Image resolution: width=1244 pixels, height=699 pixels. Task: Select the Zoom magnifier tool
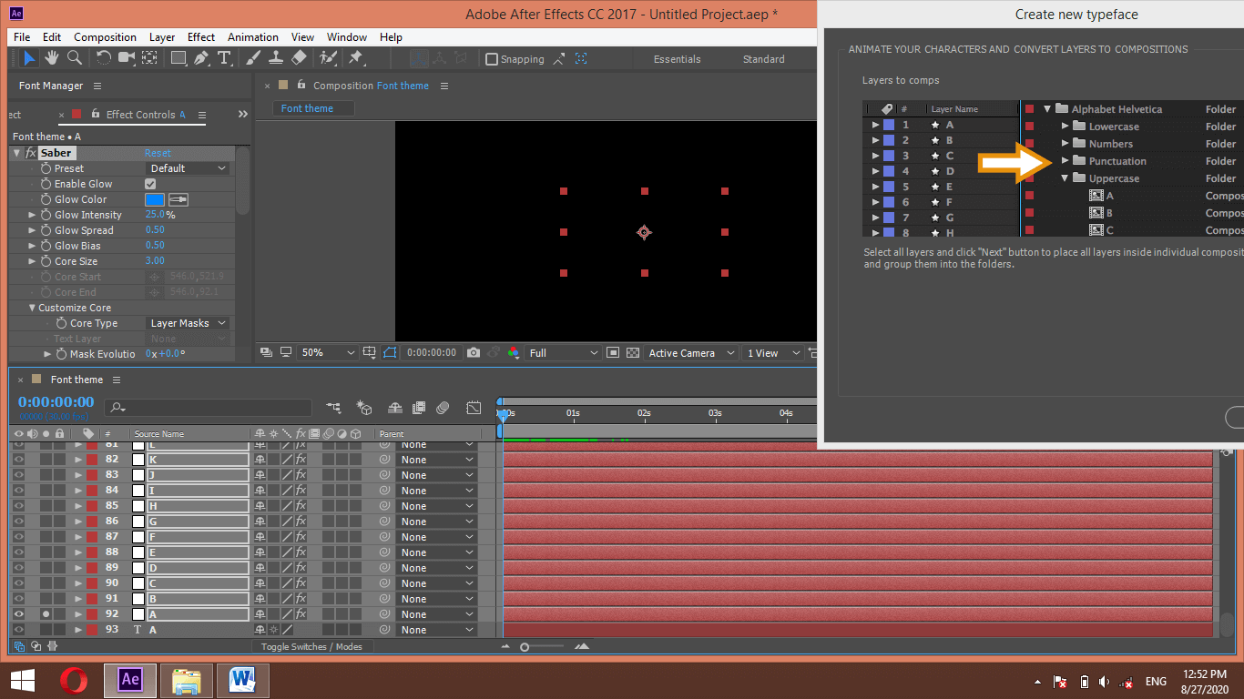[75, 58]
